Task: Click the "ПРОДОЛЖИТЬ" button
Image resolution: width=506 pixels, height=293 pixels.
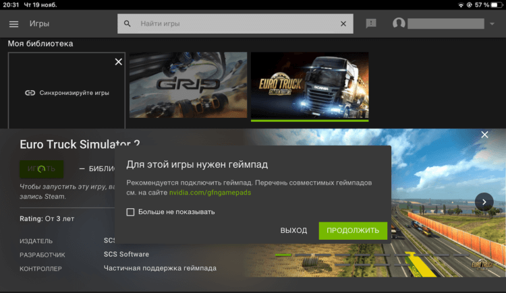Action: tap(353, 230)
